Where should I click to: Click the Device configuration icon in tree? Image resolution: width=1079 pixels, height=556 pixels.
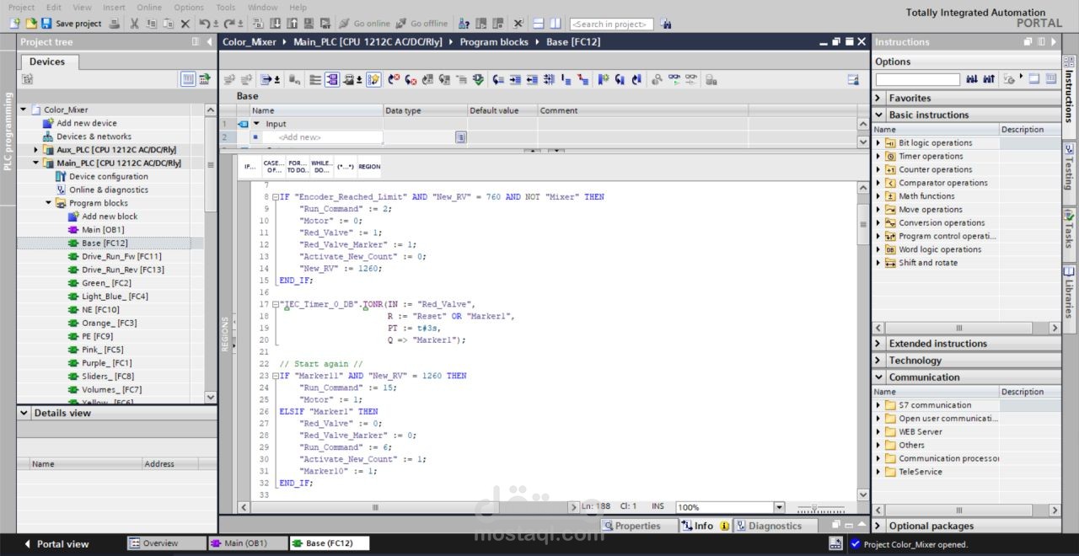tap(61, 176)
